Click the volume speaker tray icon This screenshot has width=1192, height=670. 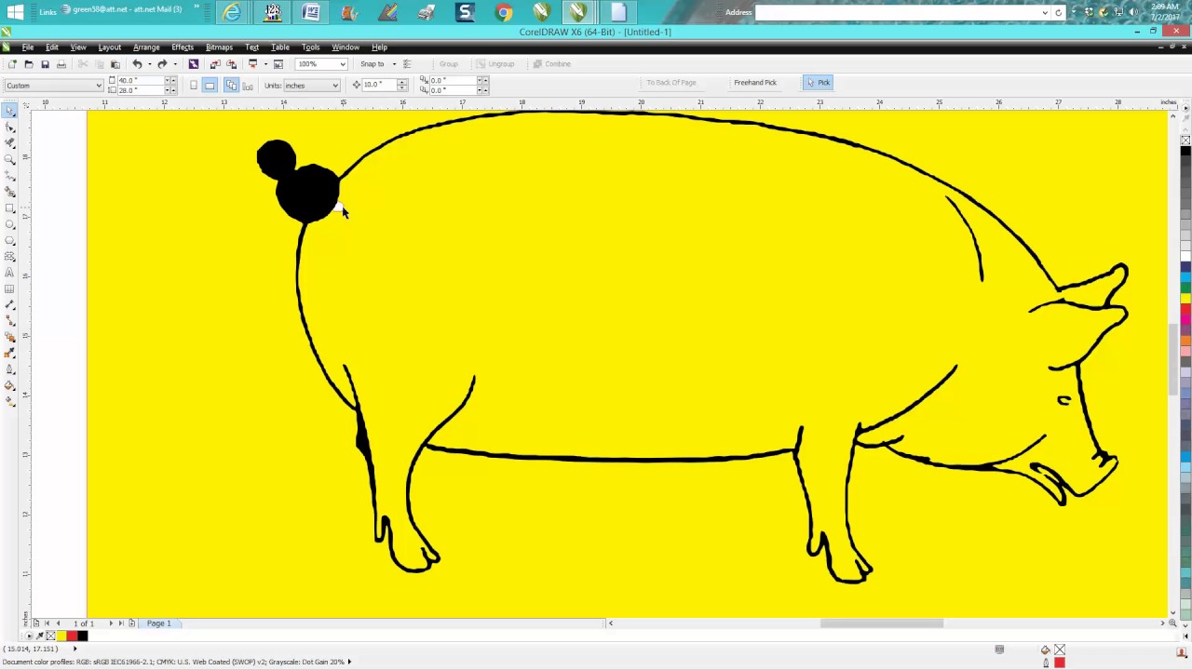1132,12
